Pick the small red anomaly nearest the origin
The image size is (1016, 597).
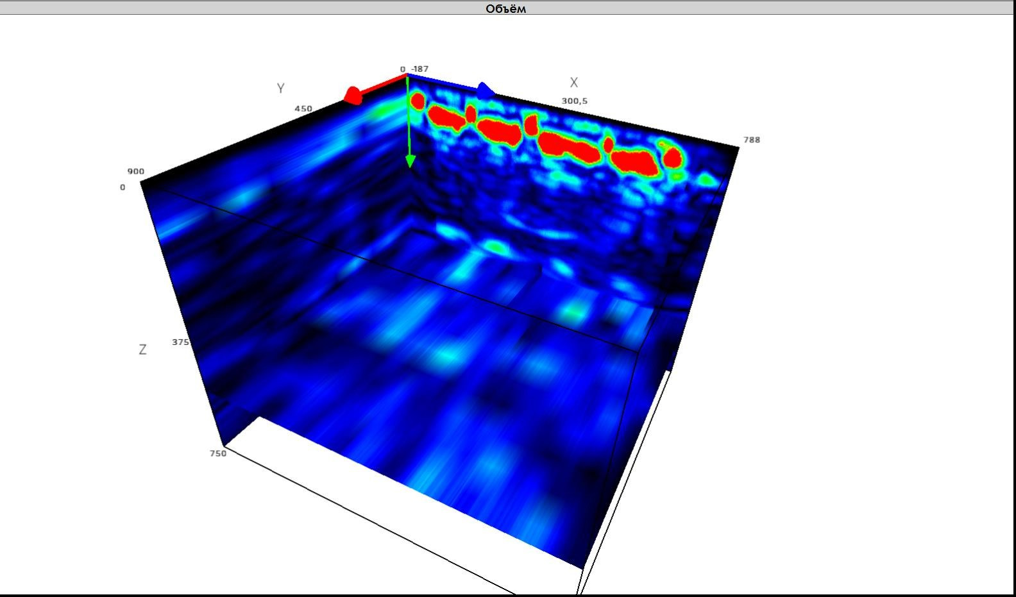pyautogui.click(x=418, y=101)
